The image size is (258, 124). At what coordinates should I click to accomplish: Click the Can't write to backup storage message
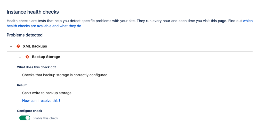click(47, 93)
